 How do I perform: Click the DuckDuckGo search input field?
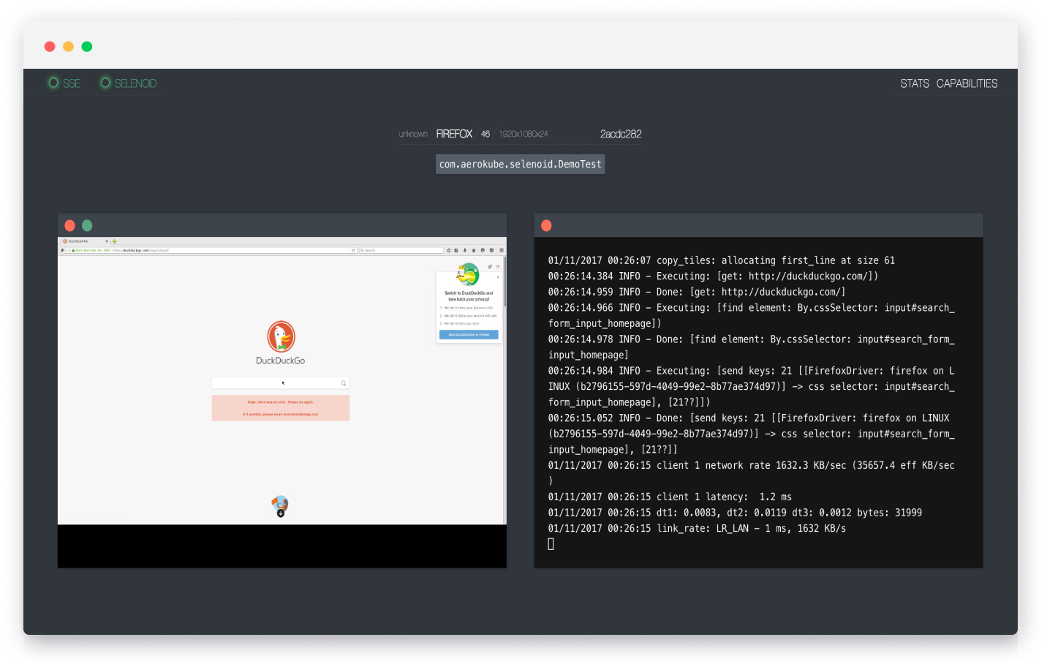[x=274, y=383]
